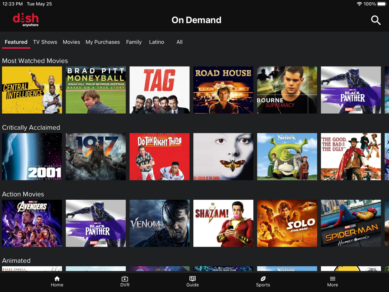Tap the 12:23 PM clock
The width and height of the screenshot is (389, 292).
(x=12, y=4)
